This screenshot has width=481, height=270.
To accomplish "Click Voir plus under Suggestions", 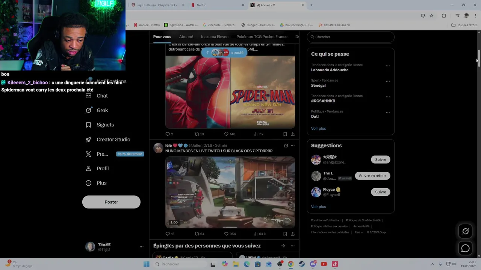I will tap(318, 207).
